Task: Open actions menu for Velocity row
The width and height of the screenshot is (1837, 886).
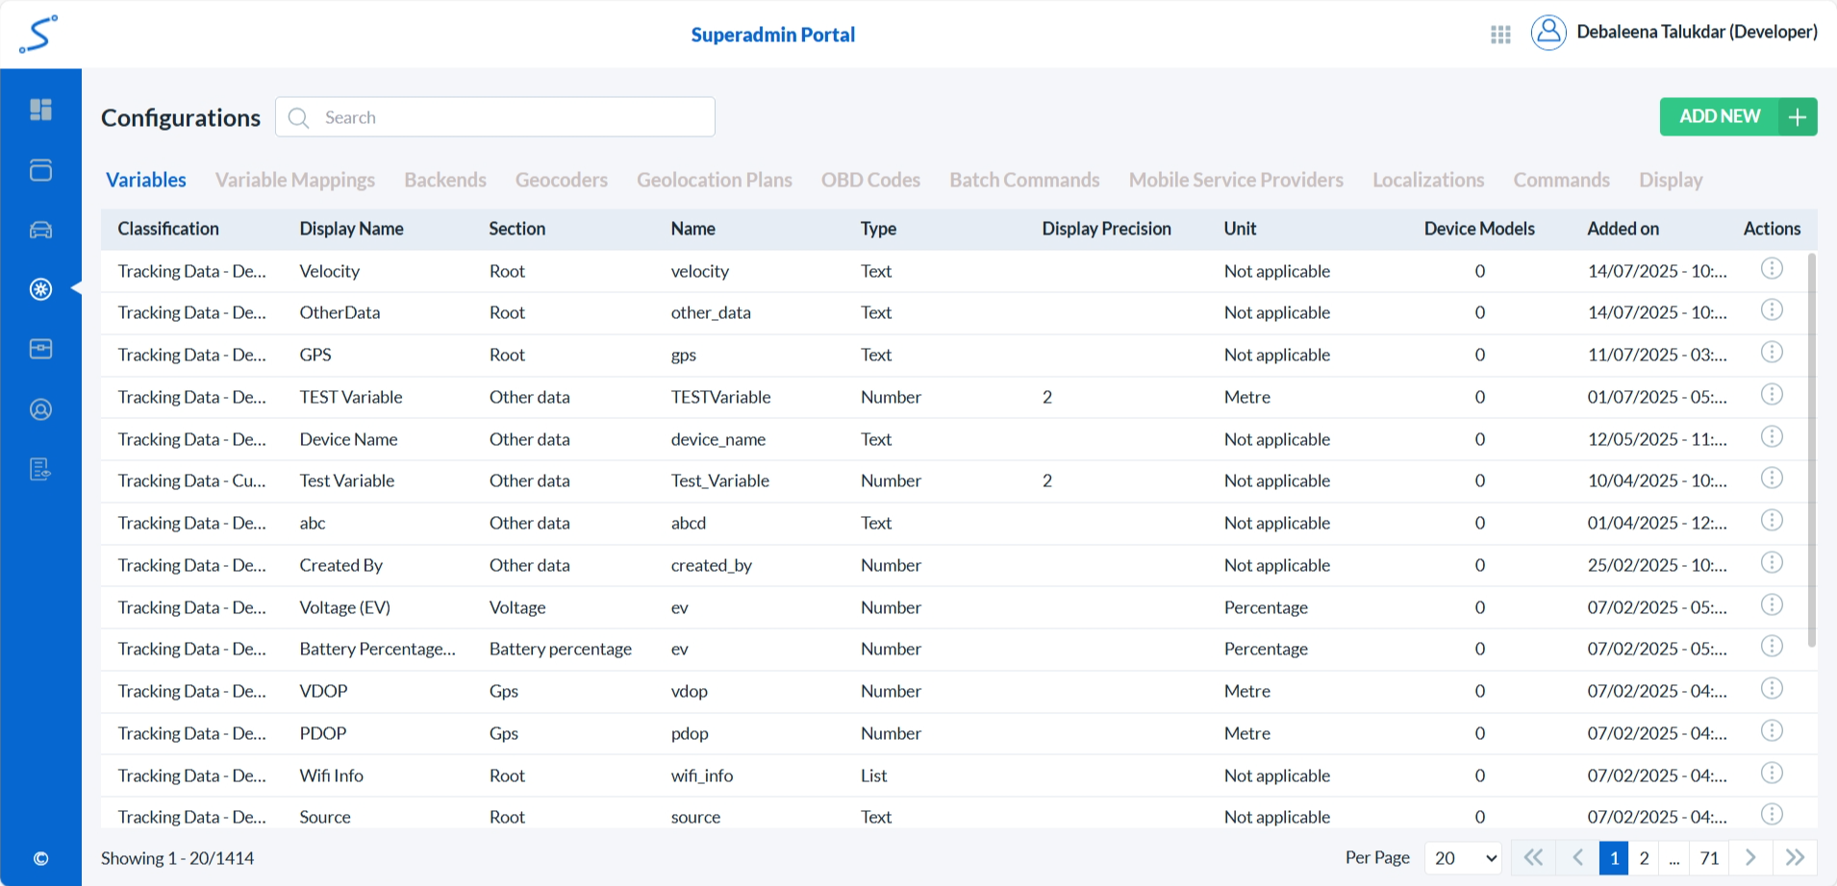Action: [1772, 269]
